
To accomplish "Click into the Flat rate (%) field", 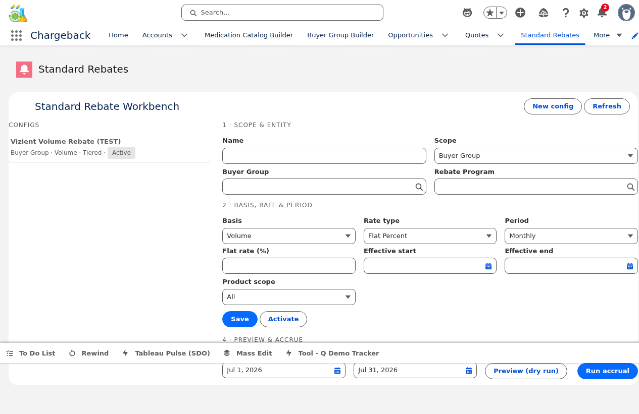I will (289, 266).
